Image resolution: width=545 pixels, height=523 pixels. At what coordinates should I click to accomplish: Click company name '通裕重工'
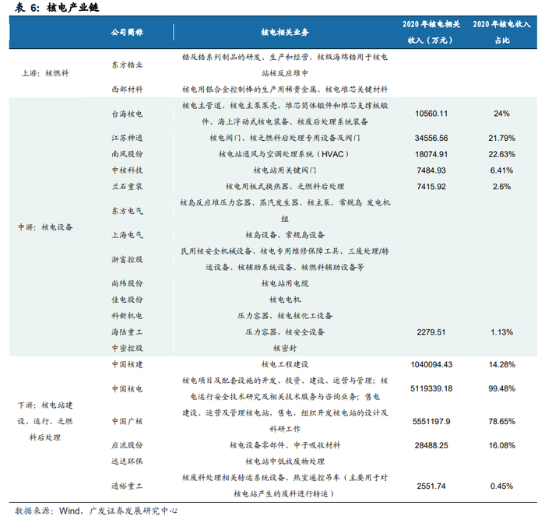[x=127, y=486]
